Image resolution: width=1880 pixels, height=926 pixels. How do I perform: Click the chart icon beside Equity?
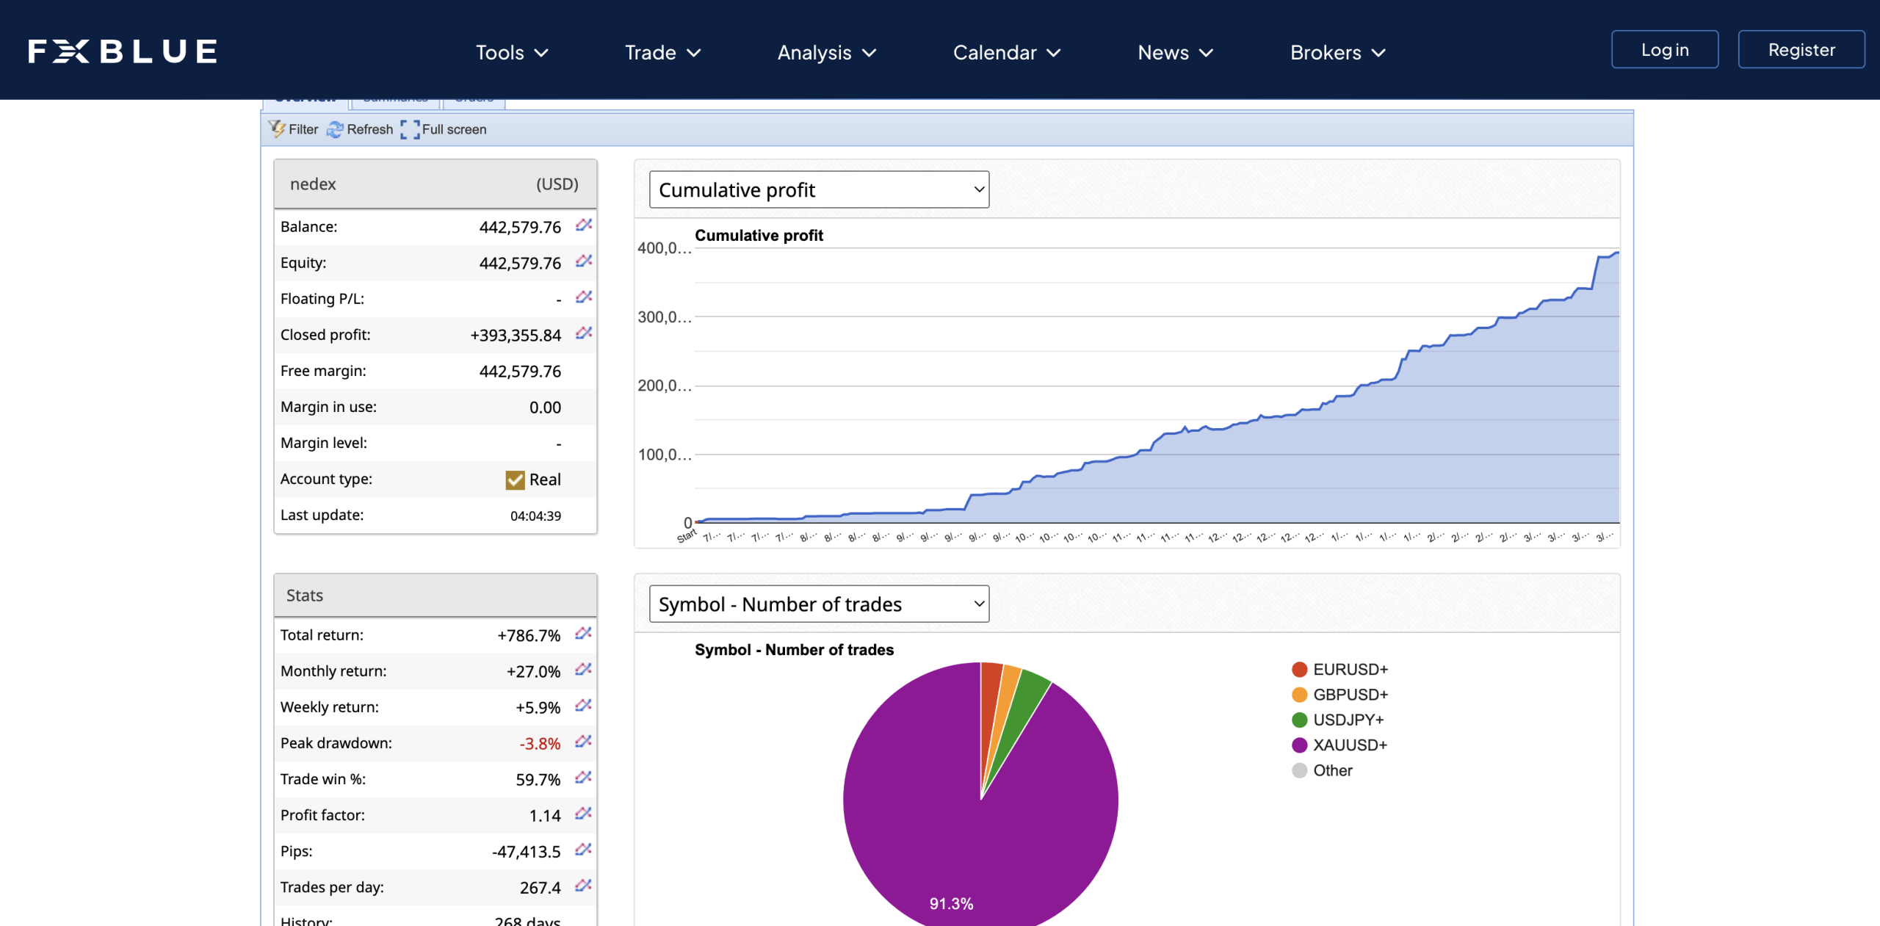coord(584,261)
